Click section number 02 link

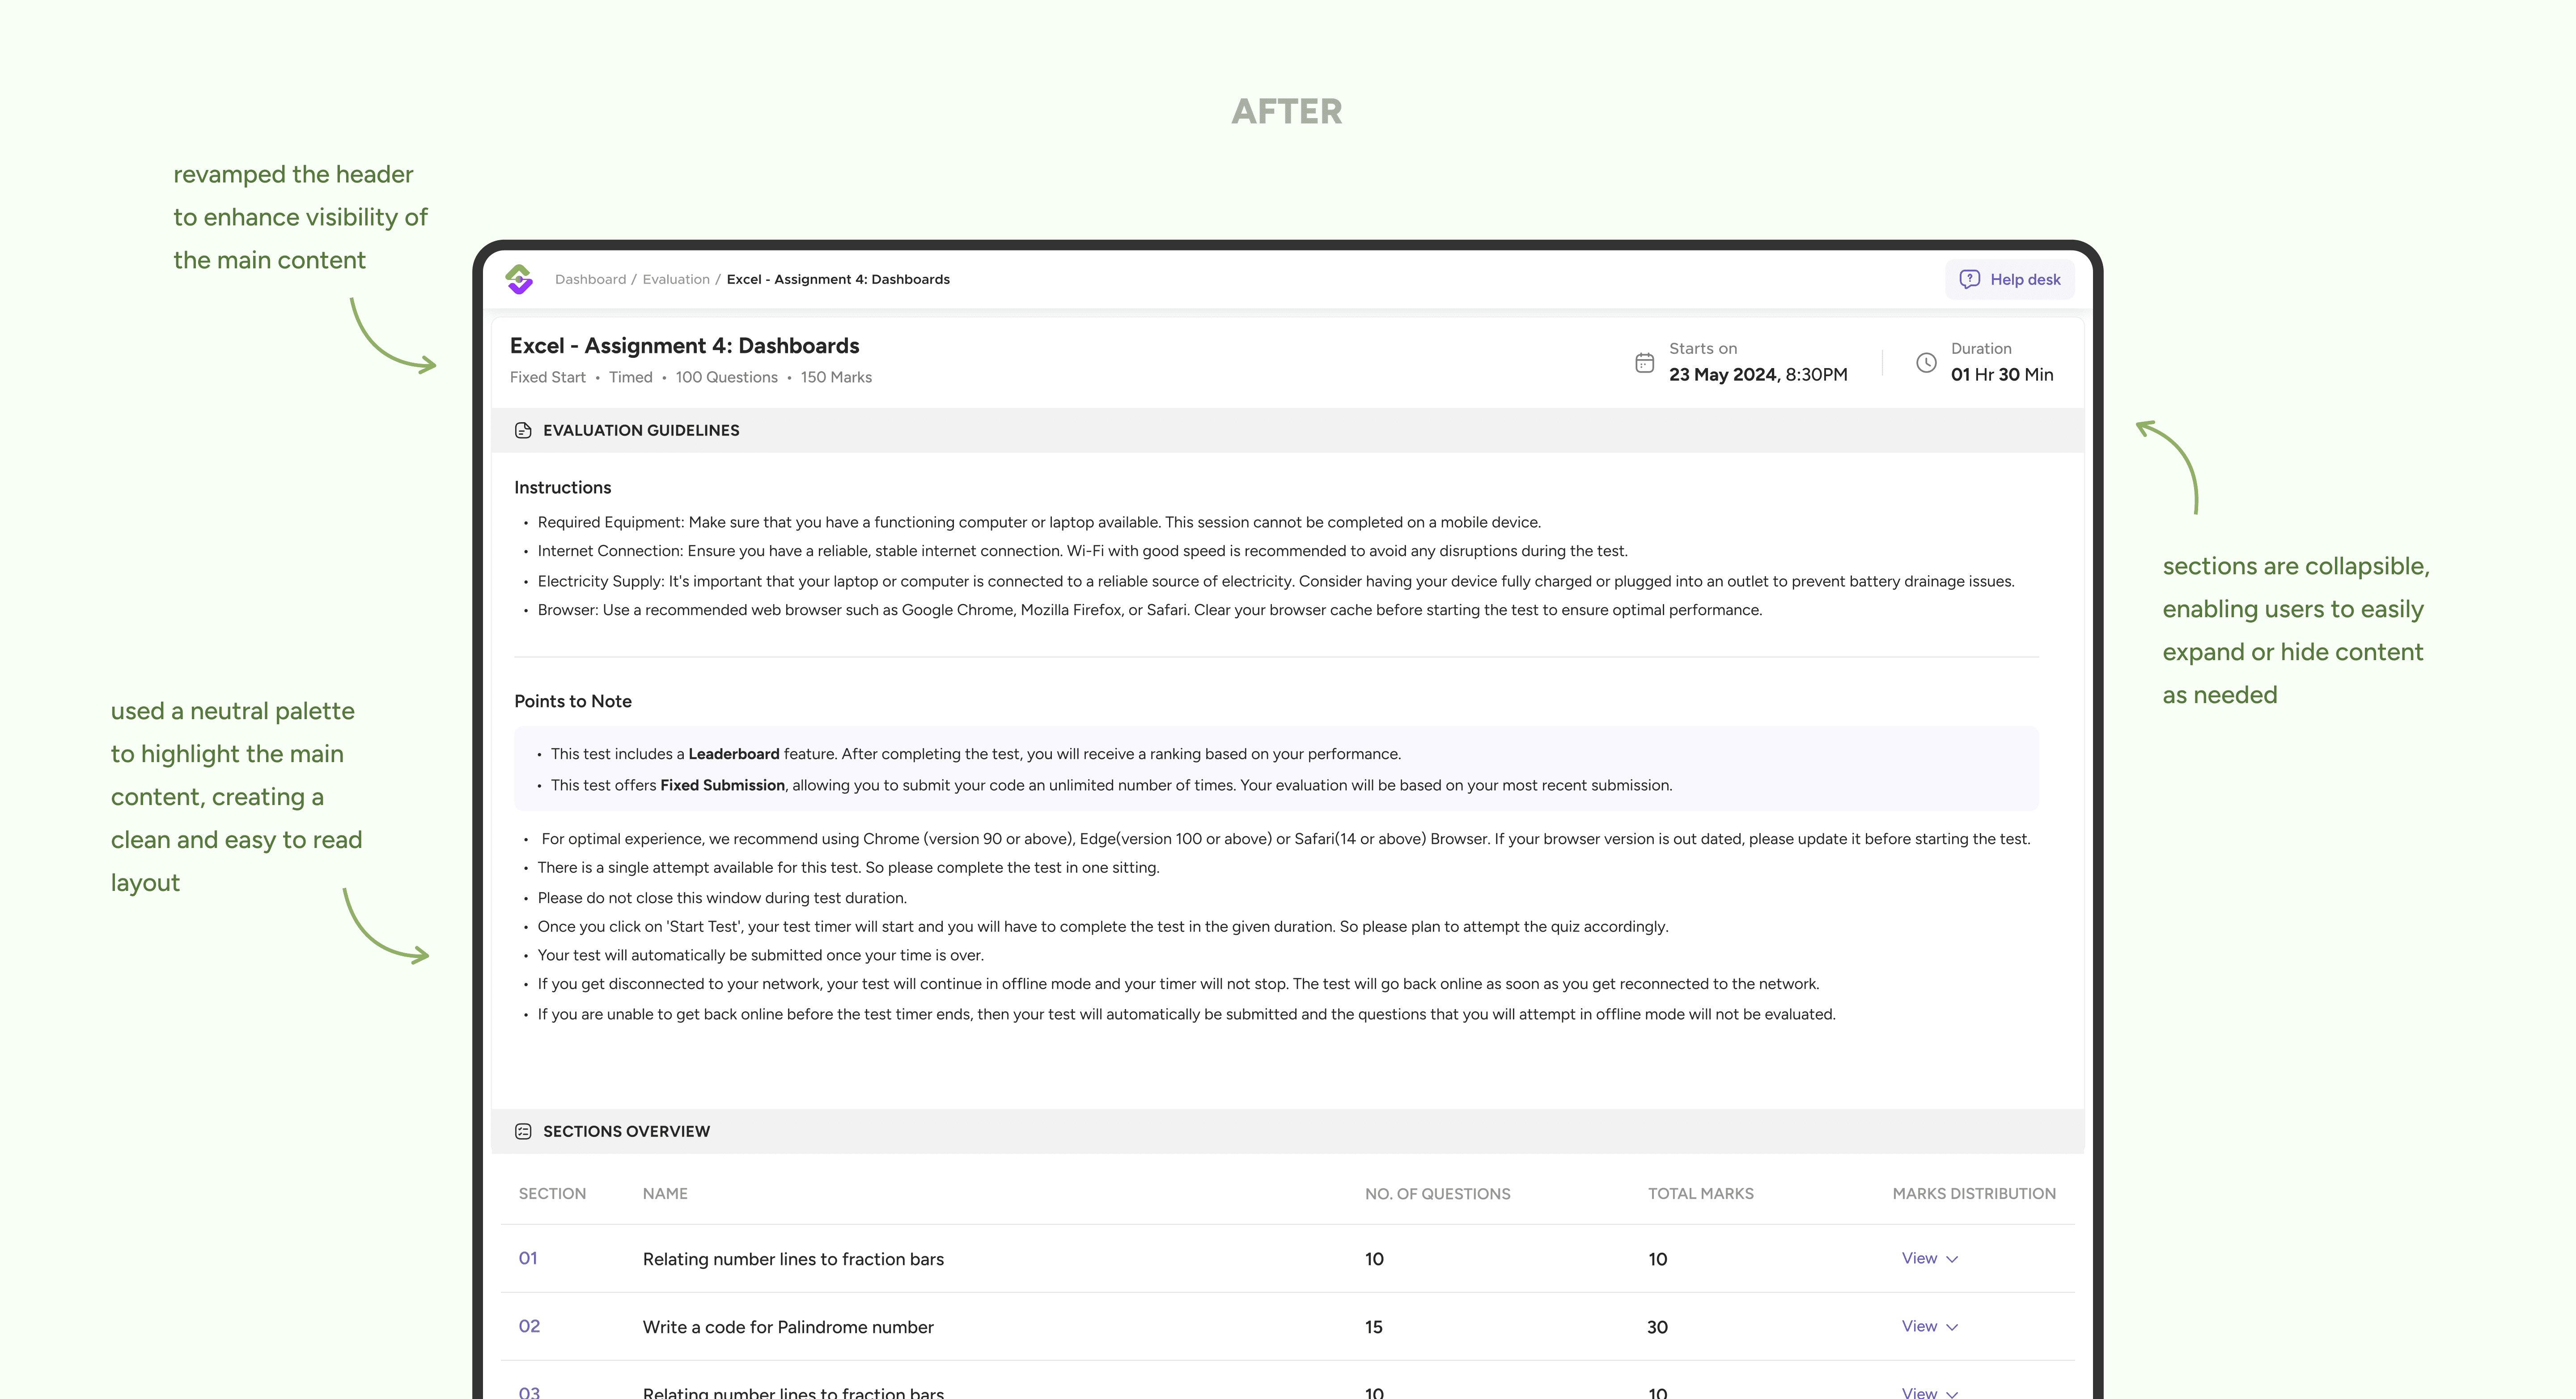click(529, 1326)
